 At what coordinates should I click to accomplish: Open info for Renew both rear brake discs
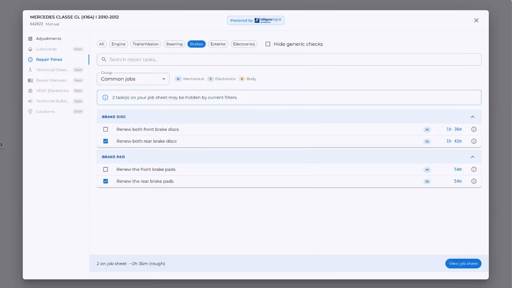(474, 141)
